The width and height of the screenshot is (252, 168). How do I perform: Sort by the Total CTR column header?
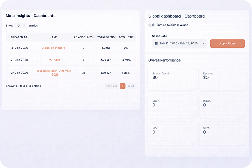[126, 37]
